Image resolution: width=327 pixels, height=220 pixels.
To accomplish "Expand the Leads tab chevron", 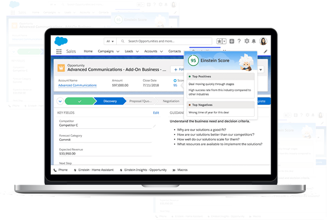I will 137,51.
